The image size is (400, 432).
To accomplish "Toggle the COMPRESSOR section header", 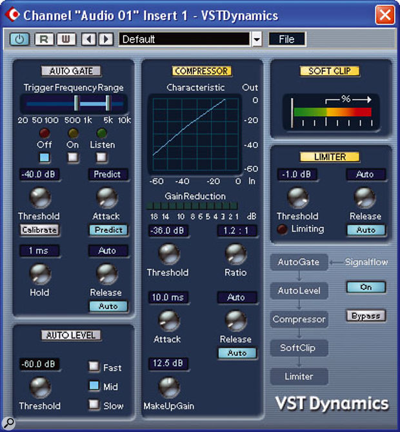I will pos(201,71).
